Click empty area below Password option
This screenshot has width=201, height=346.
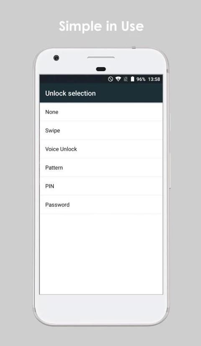click(101, 254)
